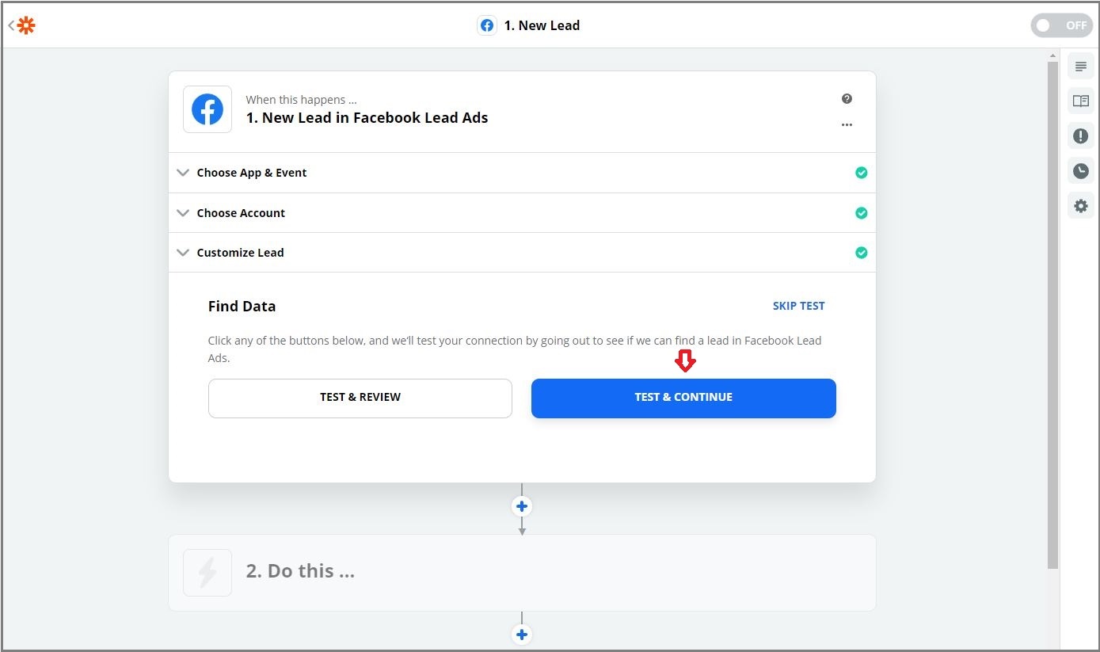The width and height of the screenshot is (1100, 652).
Task: Turn the Zap ON/OFF switch on
Action: pos(1061,25)
